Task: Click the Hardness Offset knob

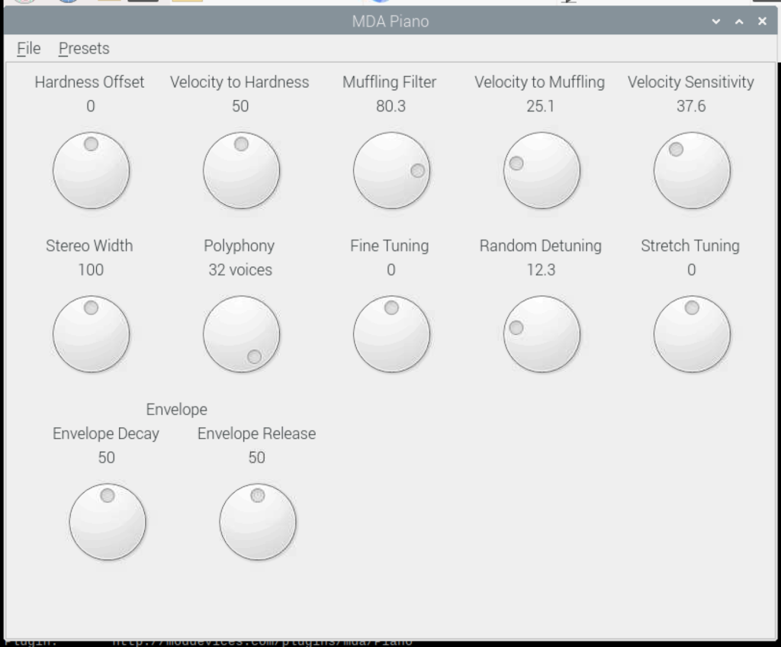Action: tap(92, 170)
